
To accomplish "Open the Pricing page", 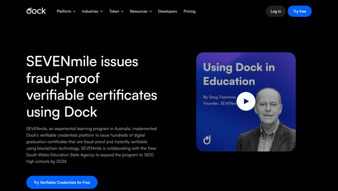I will pos(189,11).
